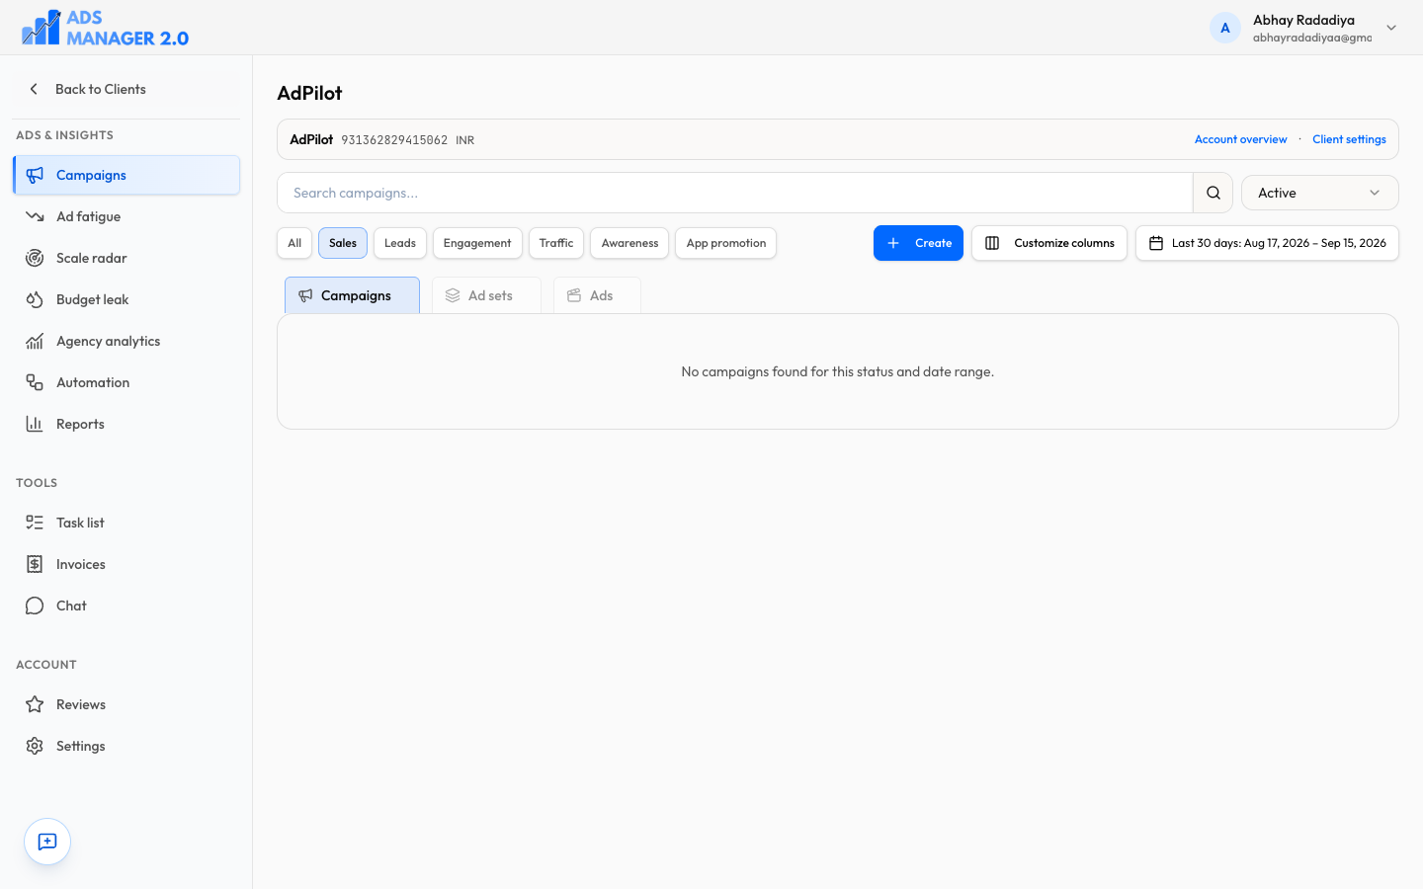This screenshot has height=889, width=1423.
Task: Click the INR currency label
Action: (x=464, y=140)
